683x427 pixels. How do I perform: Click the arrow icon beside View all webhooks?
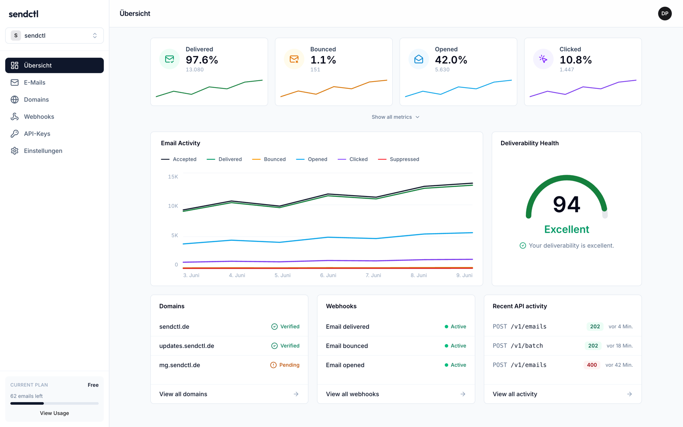click(x=463, y=394)
